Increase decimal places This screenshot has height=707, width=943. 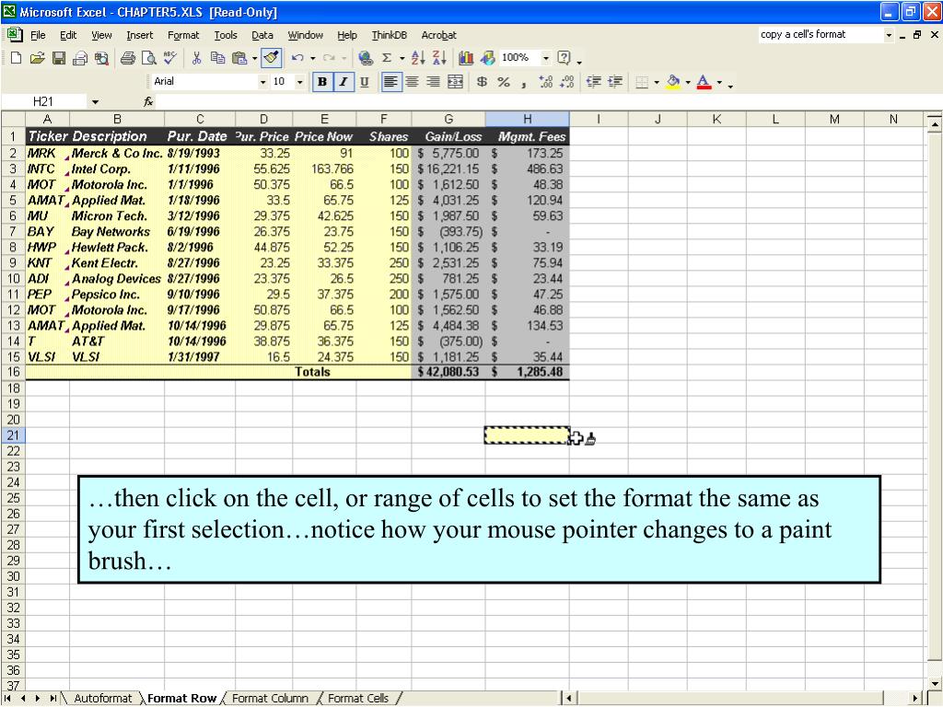click(x=545, y=82)
